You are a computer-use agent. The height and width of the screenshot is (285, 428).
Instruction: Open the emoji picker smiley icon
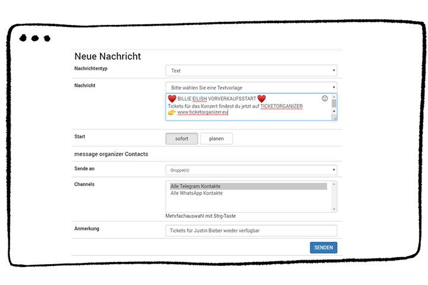click(325, 99)
